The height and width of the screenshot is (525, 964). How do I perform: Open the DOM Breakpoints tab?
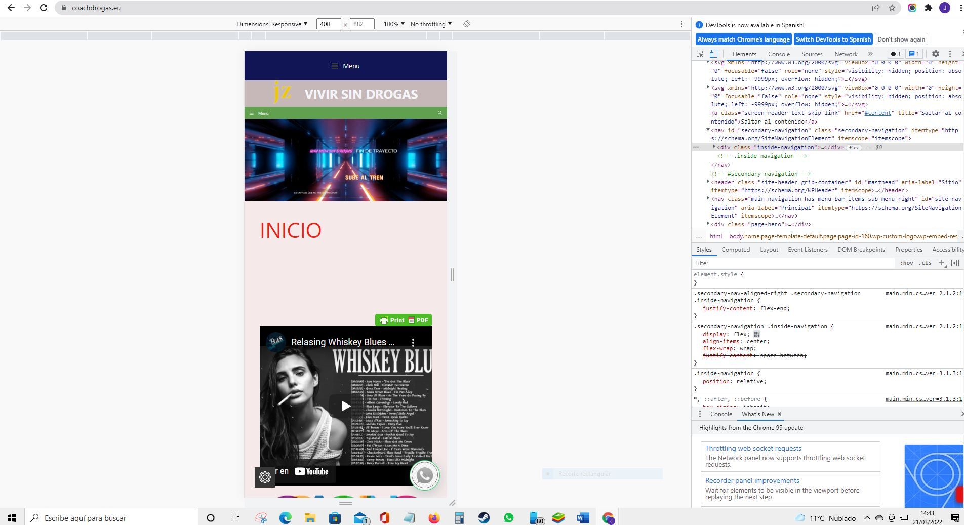tap(861, 250)
